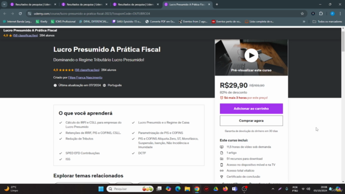Open Google Drive from taskbar
The image size is (345, 194).
click(x=216, y=189)
